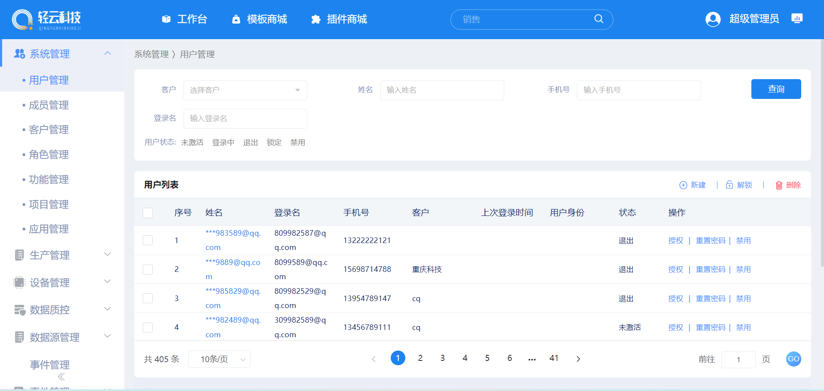Open the 选择客户 dropdown

click(245, 90)
